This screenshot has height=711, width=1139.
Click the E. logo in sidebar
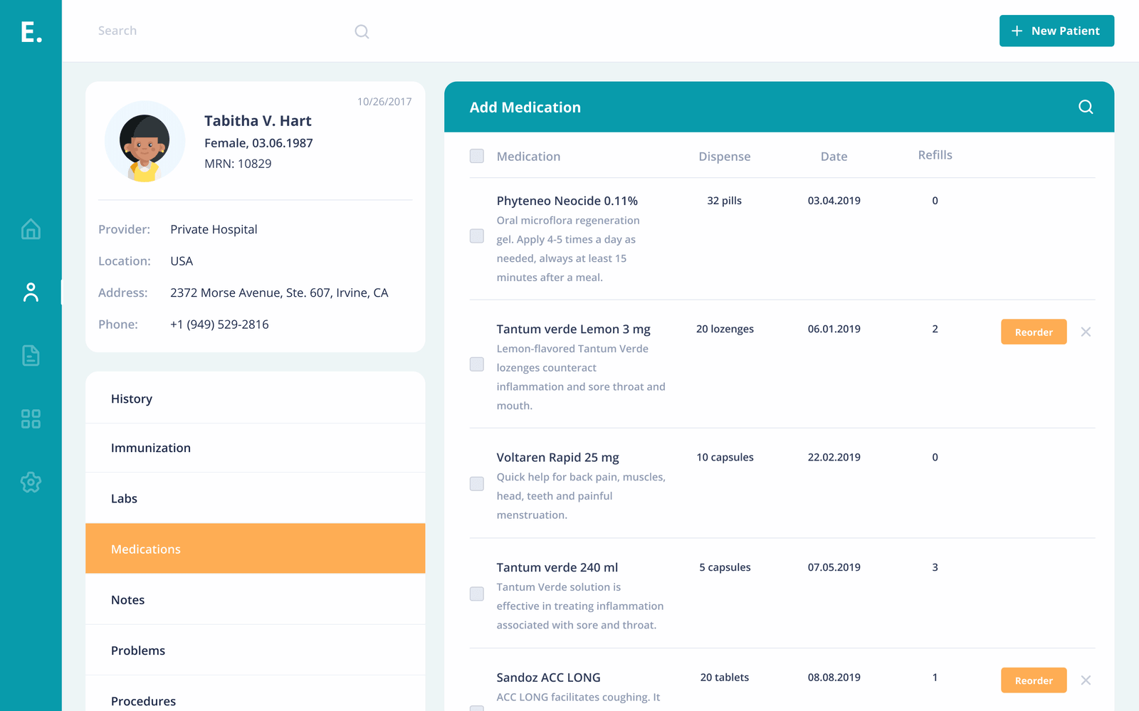click(x=31, y=31)
